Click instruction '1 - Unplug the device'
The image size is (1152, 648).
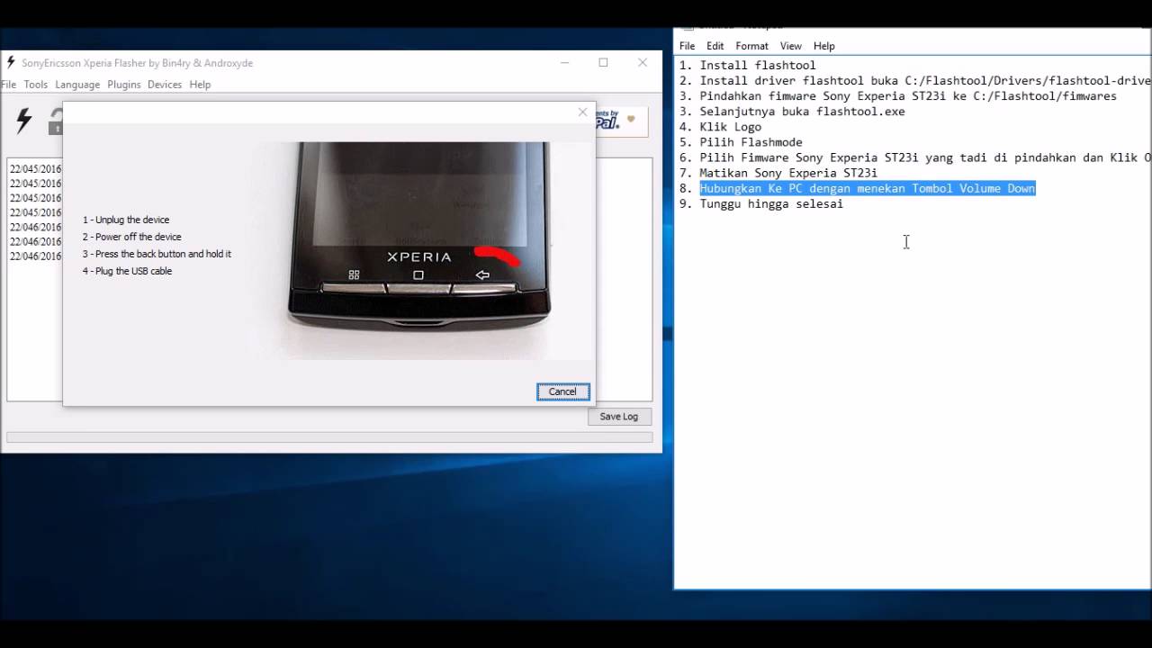[x=126, y=220]
